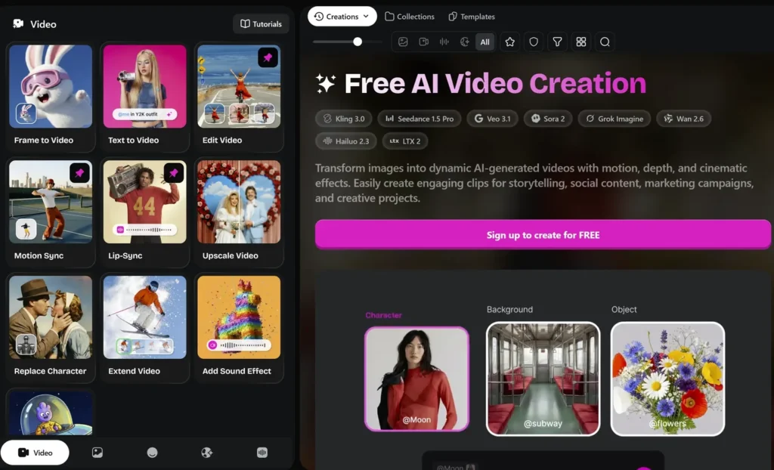774x470 pixels.
Task: Switch to grid layout view icon
Action: click(581, 42)
